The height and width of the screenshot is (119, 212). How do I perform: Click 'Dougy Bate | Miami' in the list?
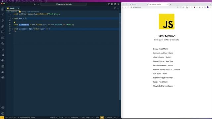pyautogui.click(x=160, y=49)
